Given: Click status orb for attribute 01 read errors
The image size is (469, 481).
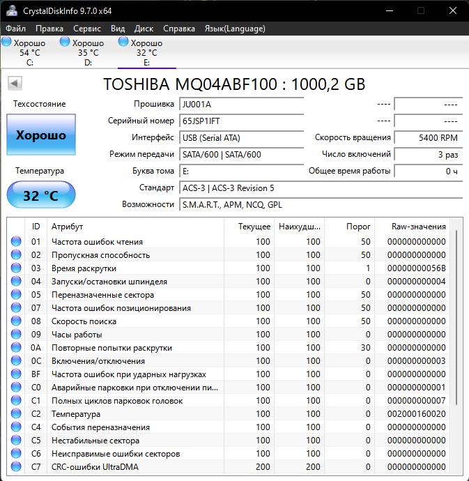Looking at the screenshot, I should pos(16,242).
